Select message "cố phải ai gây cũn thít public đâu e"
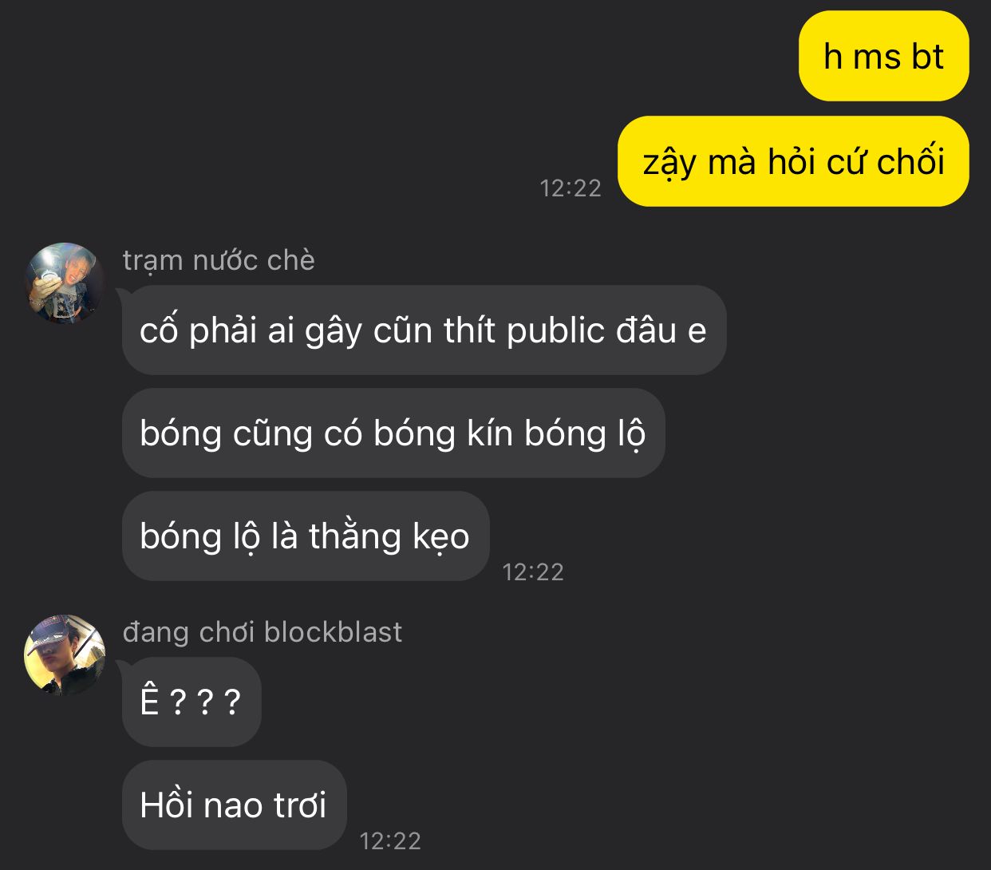The width and height of the screenshot is (991, 870). point(424,330)
